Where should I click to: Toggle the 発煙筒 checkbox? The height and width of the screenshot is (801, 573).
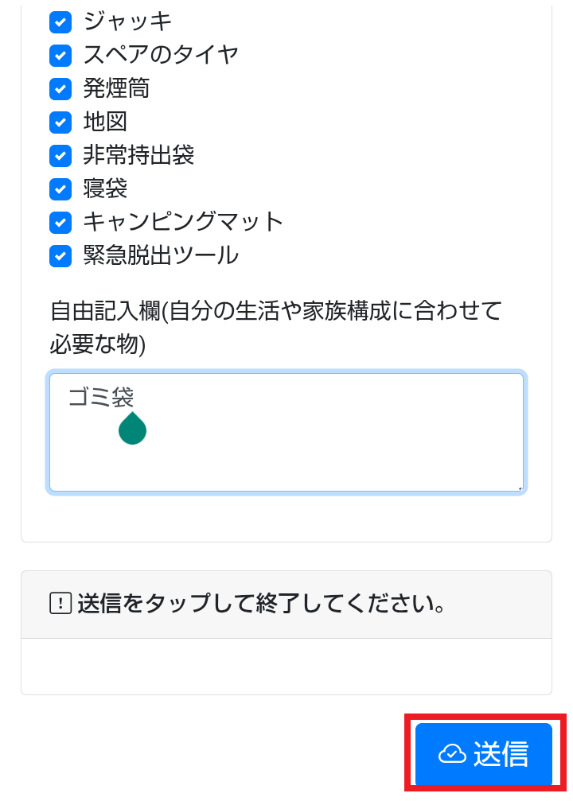coord(60,89)
